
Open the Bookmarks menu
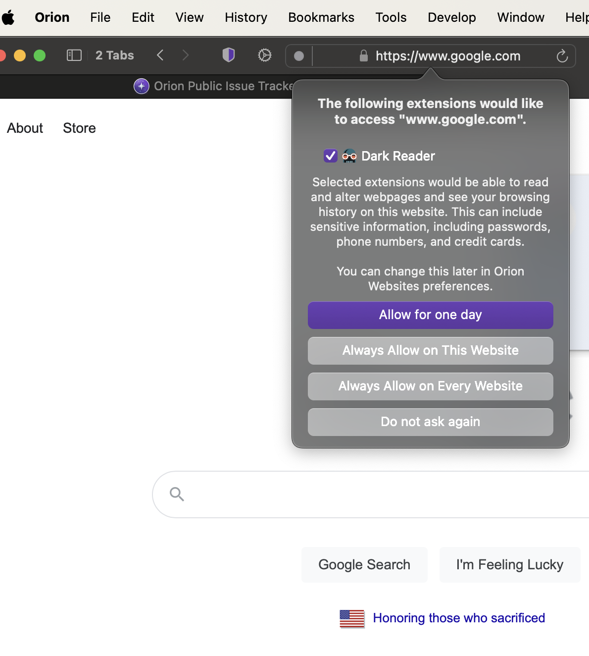pos(321,18)
